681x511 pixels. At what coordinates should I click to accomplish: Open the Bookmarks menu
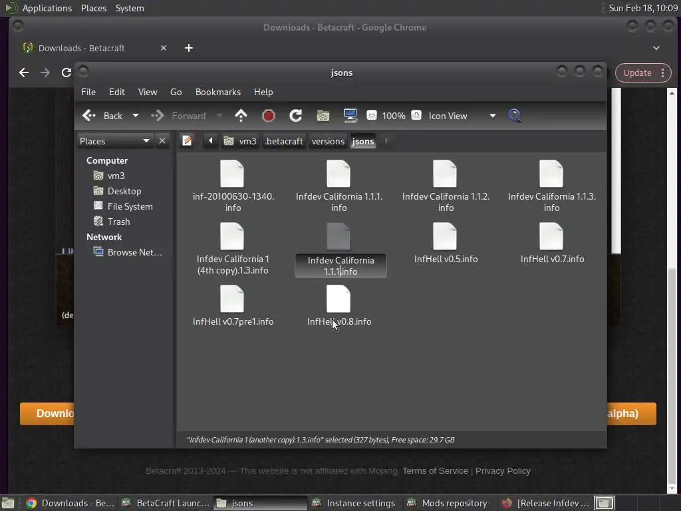click(x=218, y=92)
